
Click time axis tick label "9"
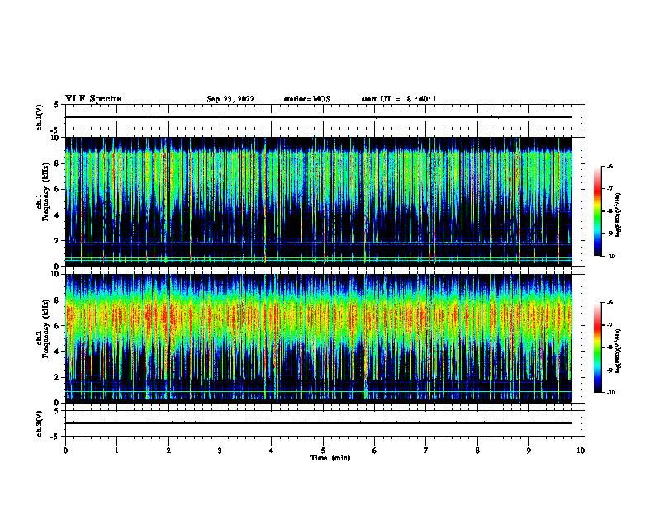point(529,451)
